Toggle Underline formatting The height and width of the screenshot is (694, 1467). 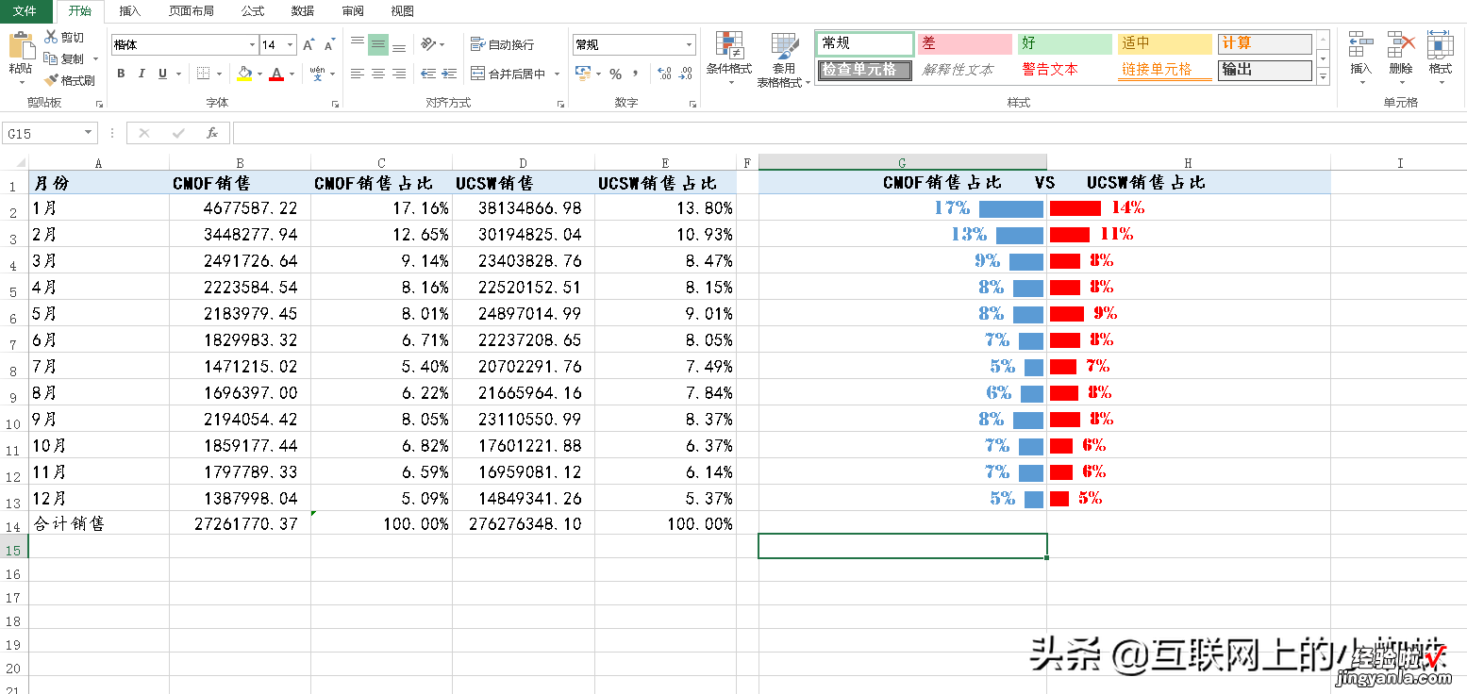162,74
